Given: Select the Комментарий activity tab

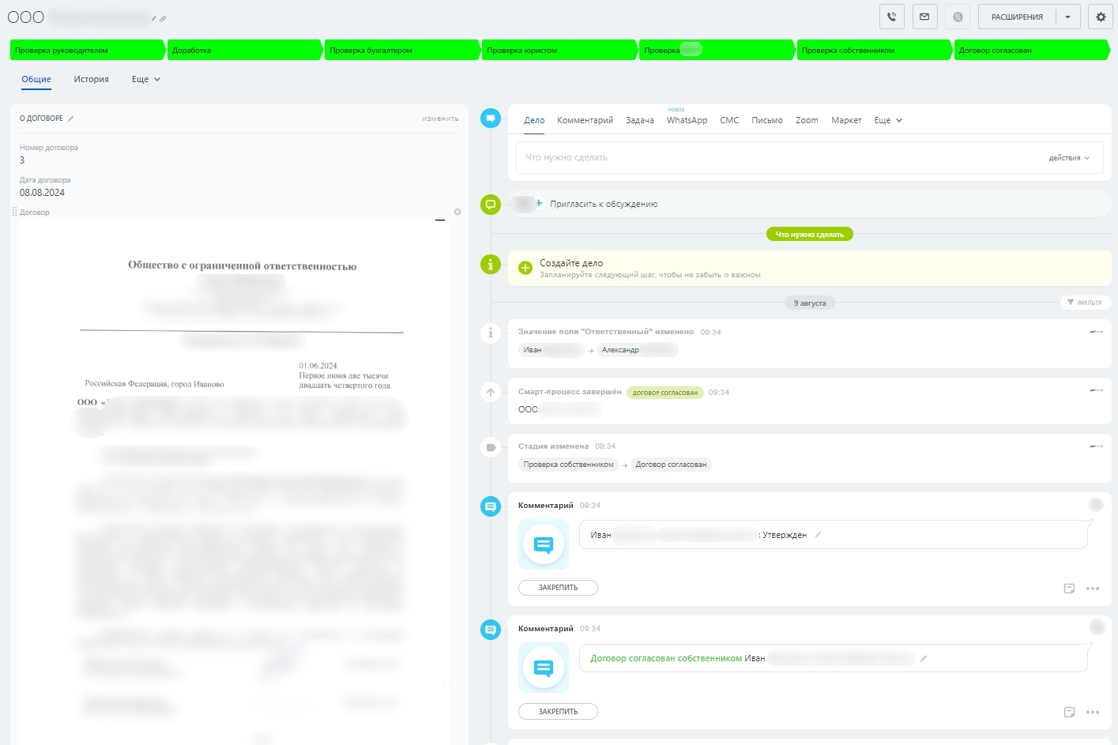Looking at the screenshot, I should pyautogui.click(x=585, y=120).
